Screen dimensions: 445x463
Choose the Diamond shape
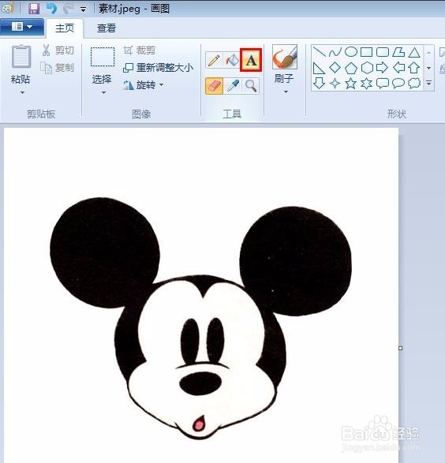click(335, 68)
